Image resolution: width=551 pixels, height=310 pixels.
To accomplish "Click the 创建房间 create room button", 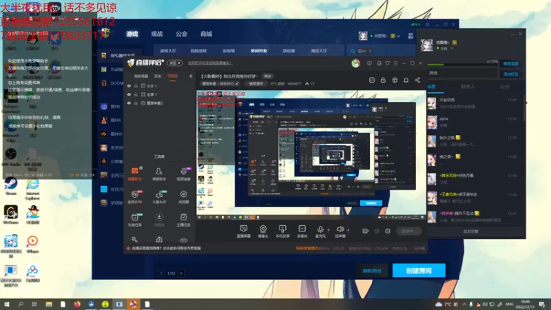I will click(x=419, y=271).
